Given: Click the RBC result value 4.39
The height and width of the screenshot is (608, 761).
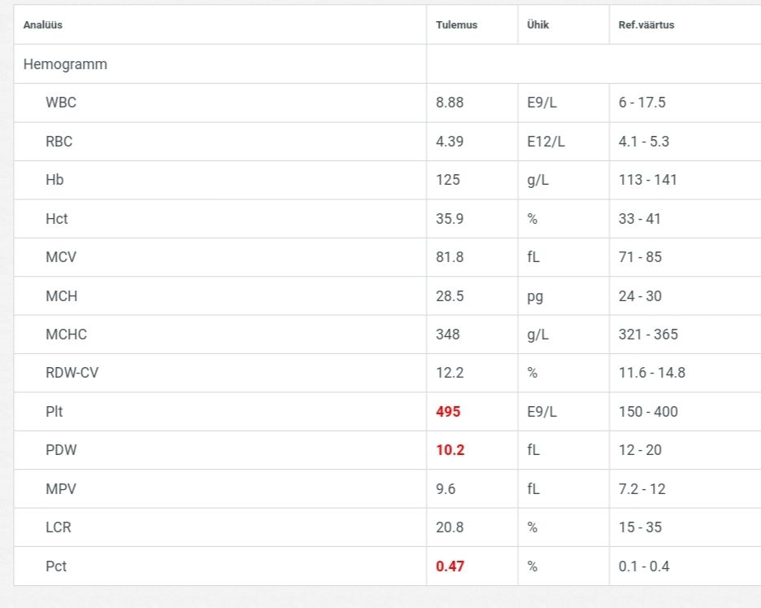Looking at the screenshot, I should coord(450,142).
